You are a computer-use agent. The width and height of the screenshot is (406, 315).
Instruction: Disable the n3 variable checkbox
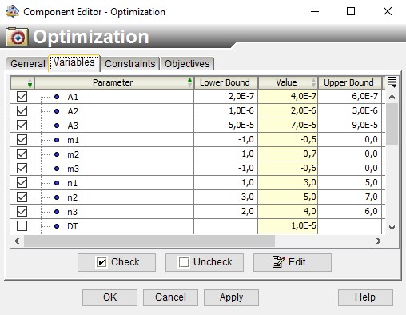point(22,211)
